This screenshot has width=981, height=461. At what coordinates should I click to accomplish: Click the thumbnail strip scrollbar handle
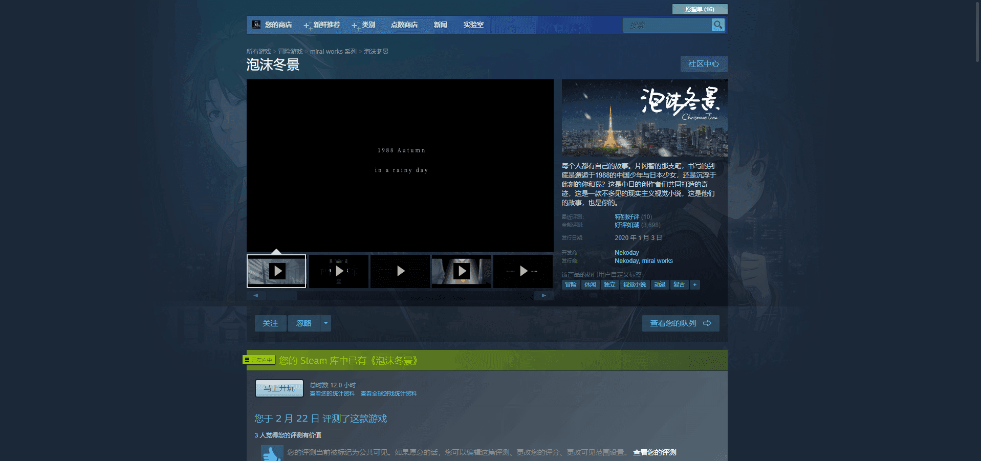[x=282, y=296]
